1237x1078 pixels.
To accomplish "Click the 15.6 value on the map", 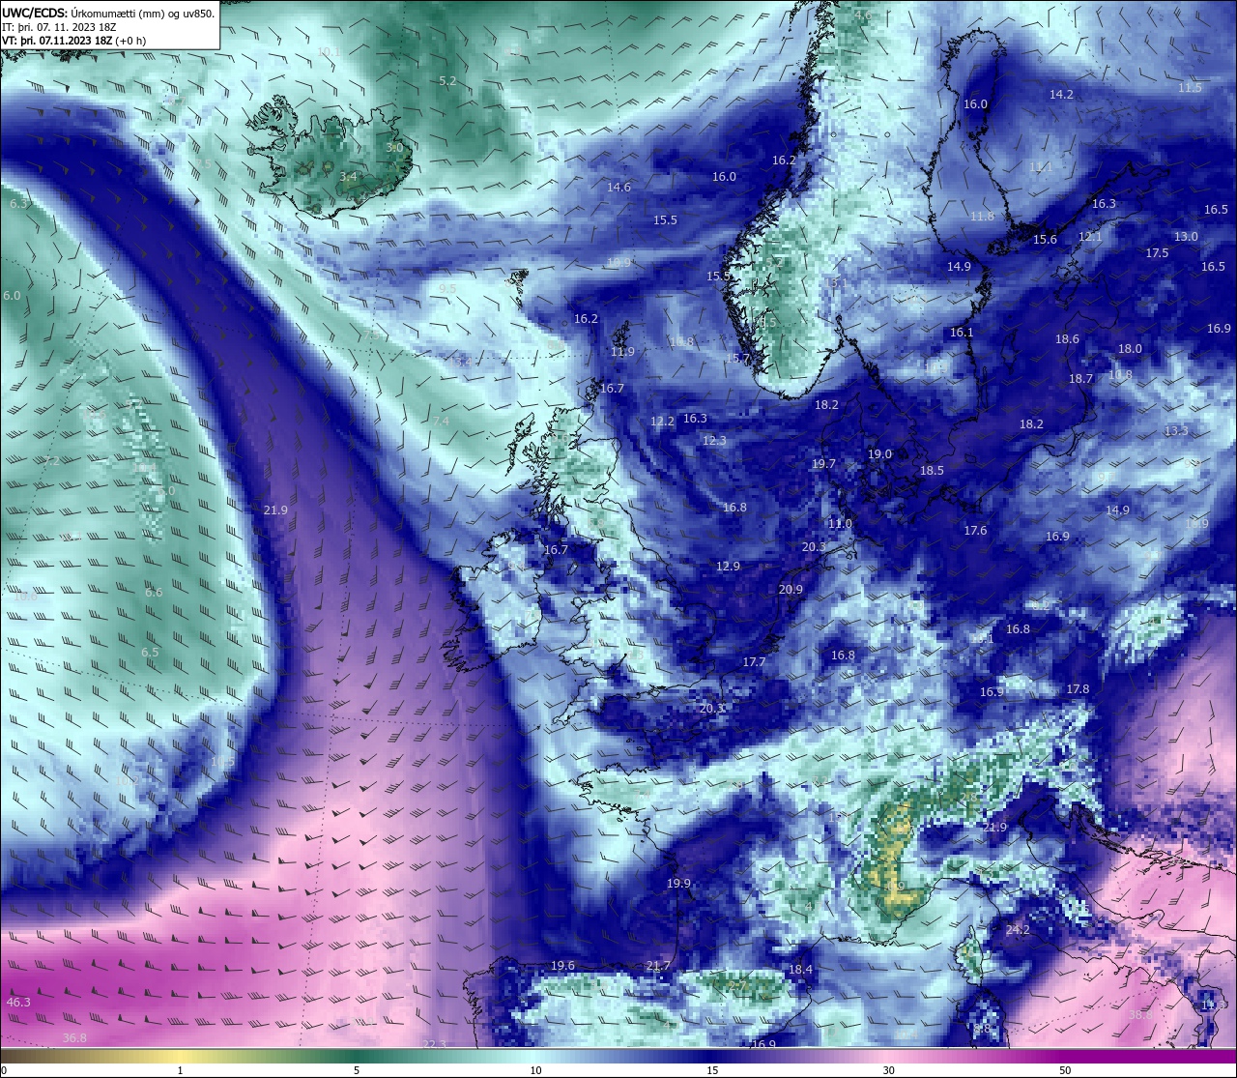I will 1045,240.
